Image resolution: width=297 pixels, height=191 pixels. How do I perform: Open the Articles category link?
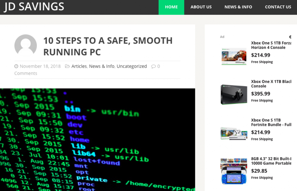pos(79,66)
